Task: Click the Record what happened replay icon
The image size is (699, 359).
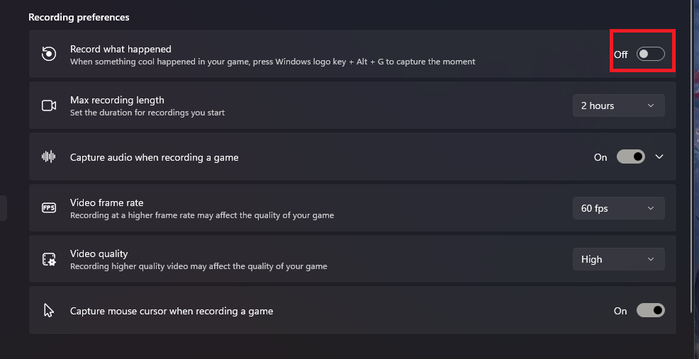Action: (49, 55)
